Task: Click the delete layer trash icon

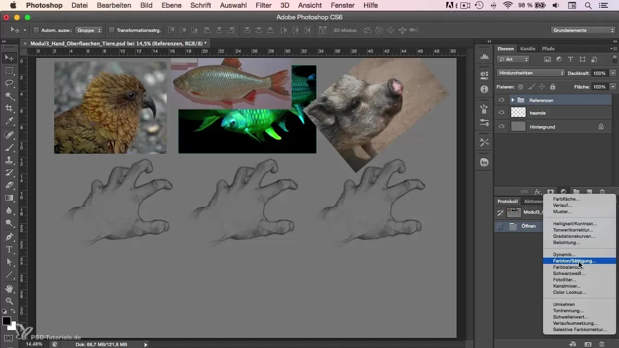Action: pyautogui.click(x=602, y=191)
